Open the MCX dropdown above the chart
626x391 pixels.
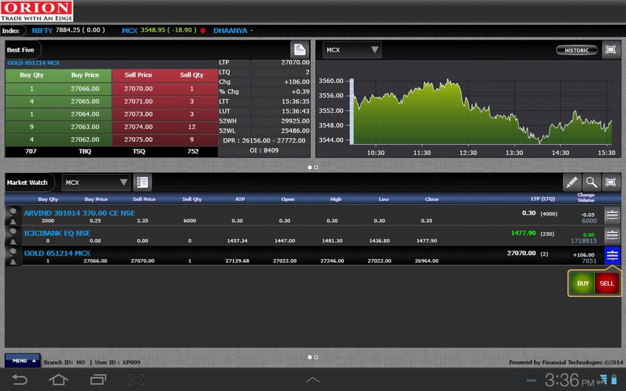point(351,49)
